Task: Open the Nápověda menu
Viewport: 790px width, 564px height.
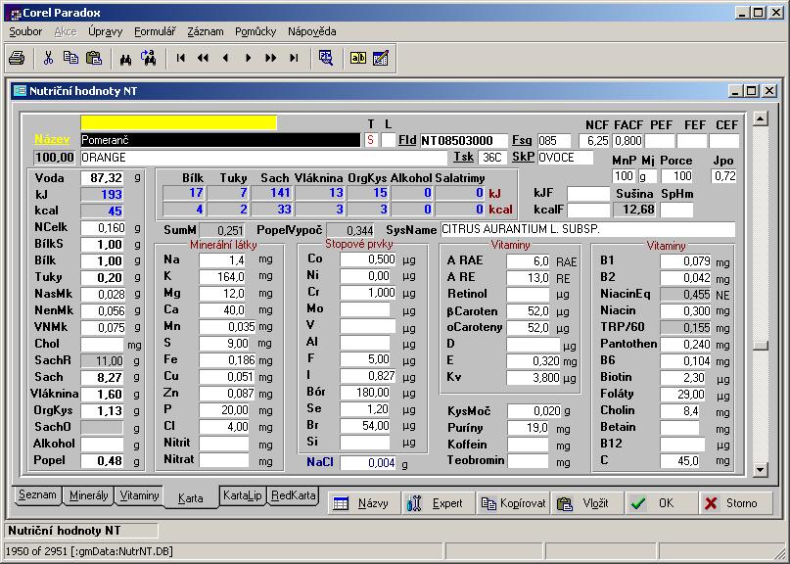Action: [x=312, y=31]
